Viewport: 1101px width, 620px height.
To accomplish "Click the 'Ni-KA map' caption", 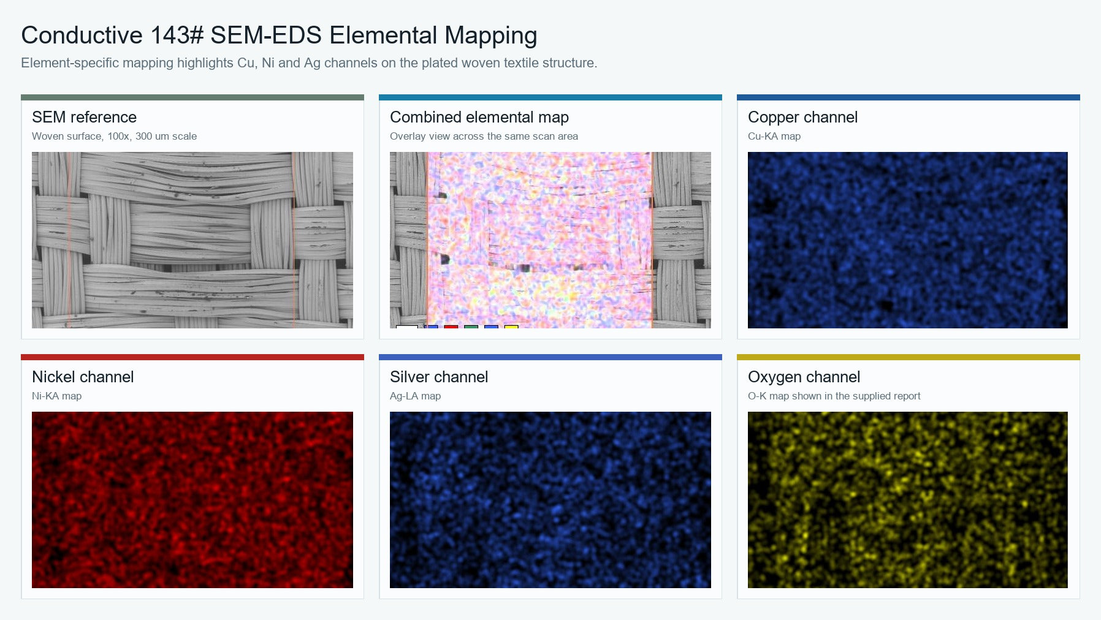I will pyautogui.click(x=56, y=396).
